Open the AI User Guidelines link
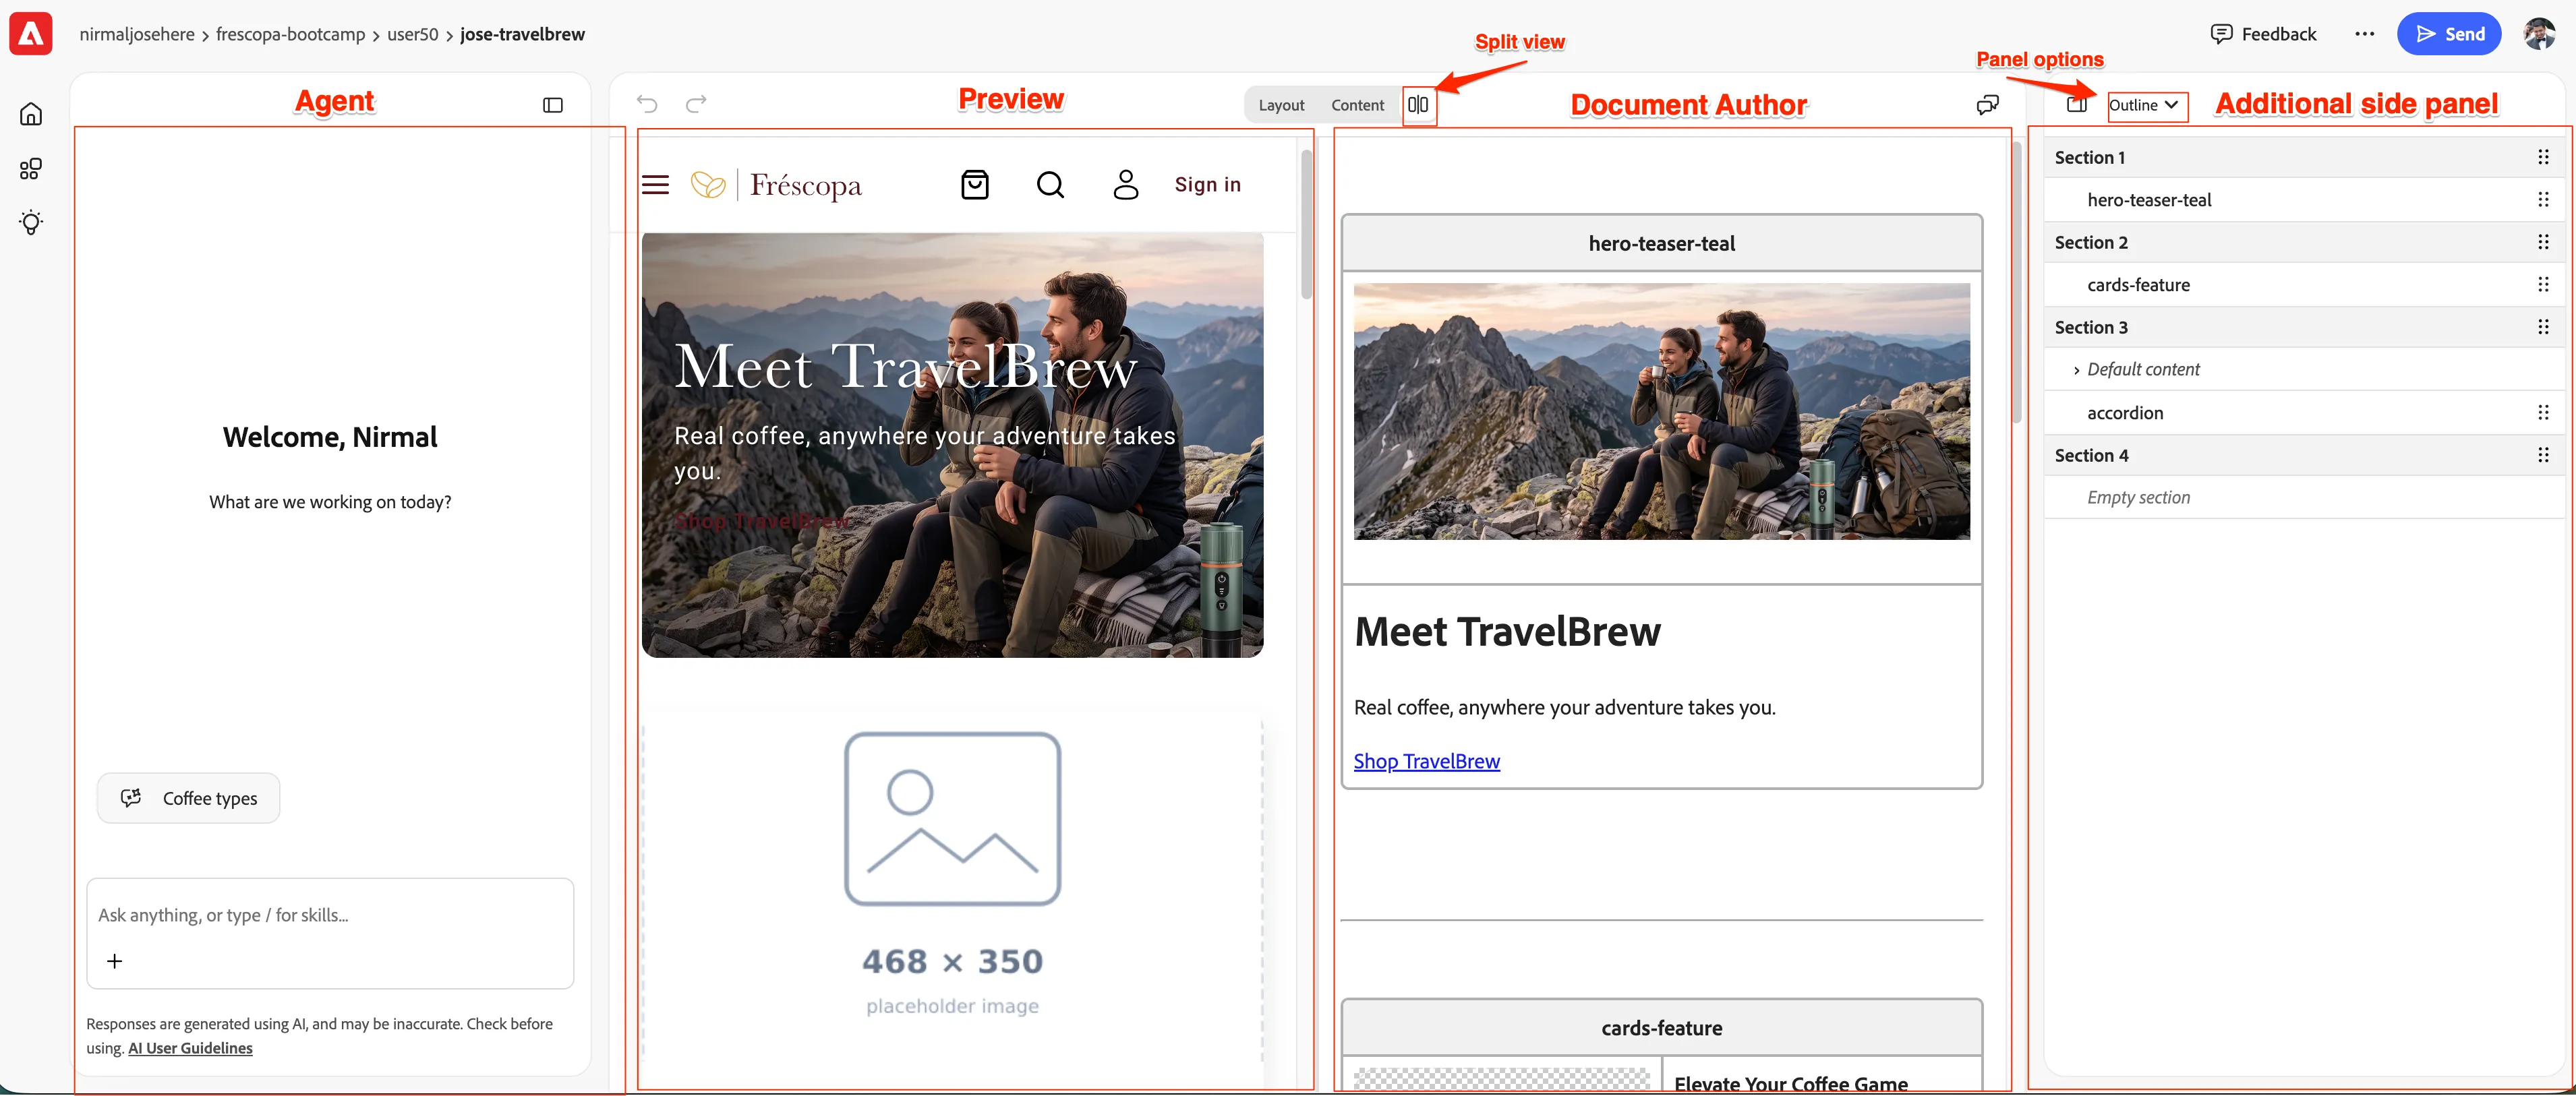 (190, 1048)
